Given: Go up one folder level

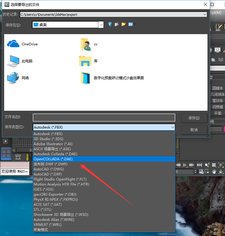Looking at the screenshot, I should [x=117, y=24].
